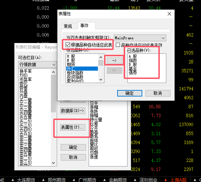
Task: Click triangle icon beside 大连期货 tab
Action: pos(13,180)
